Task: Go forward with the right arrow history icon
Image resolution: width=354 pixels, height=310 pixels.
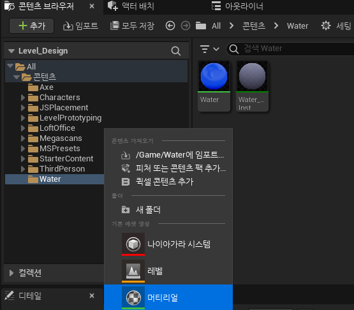Action: 186,26
